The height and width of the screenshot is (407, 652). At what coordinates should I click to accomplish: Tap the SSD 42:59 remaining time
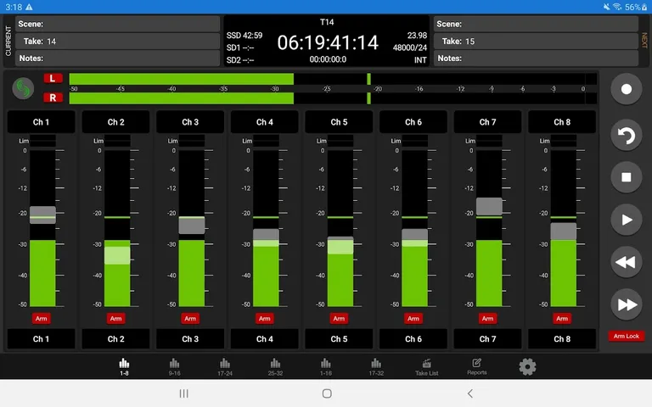click(x=244, y=36)
